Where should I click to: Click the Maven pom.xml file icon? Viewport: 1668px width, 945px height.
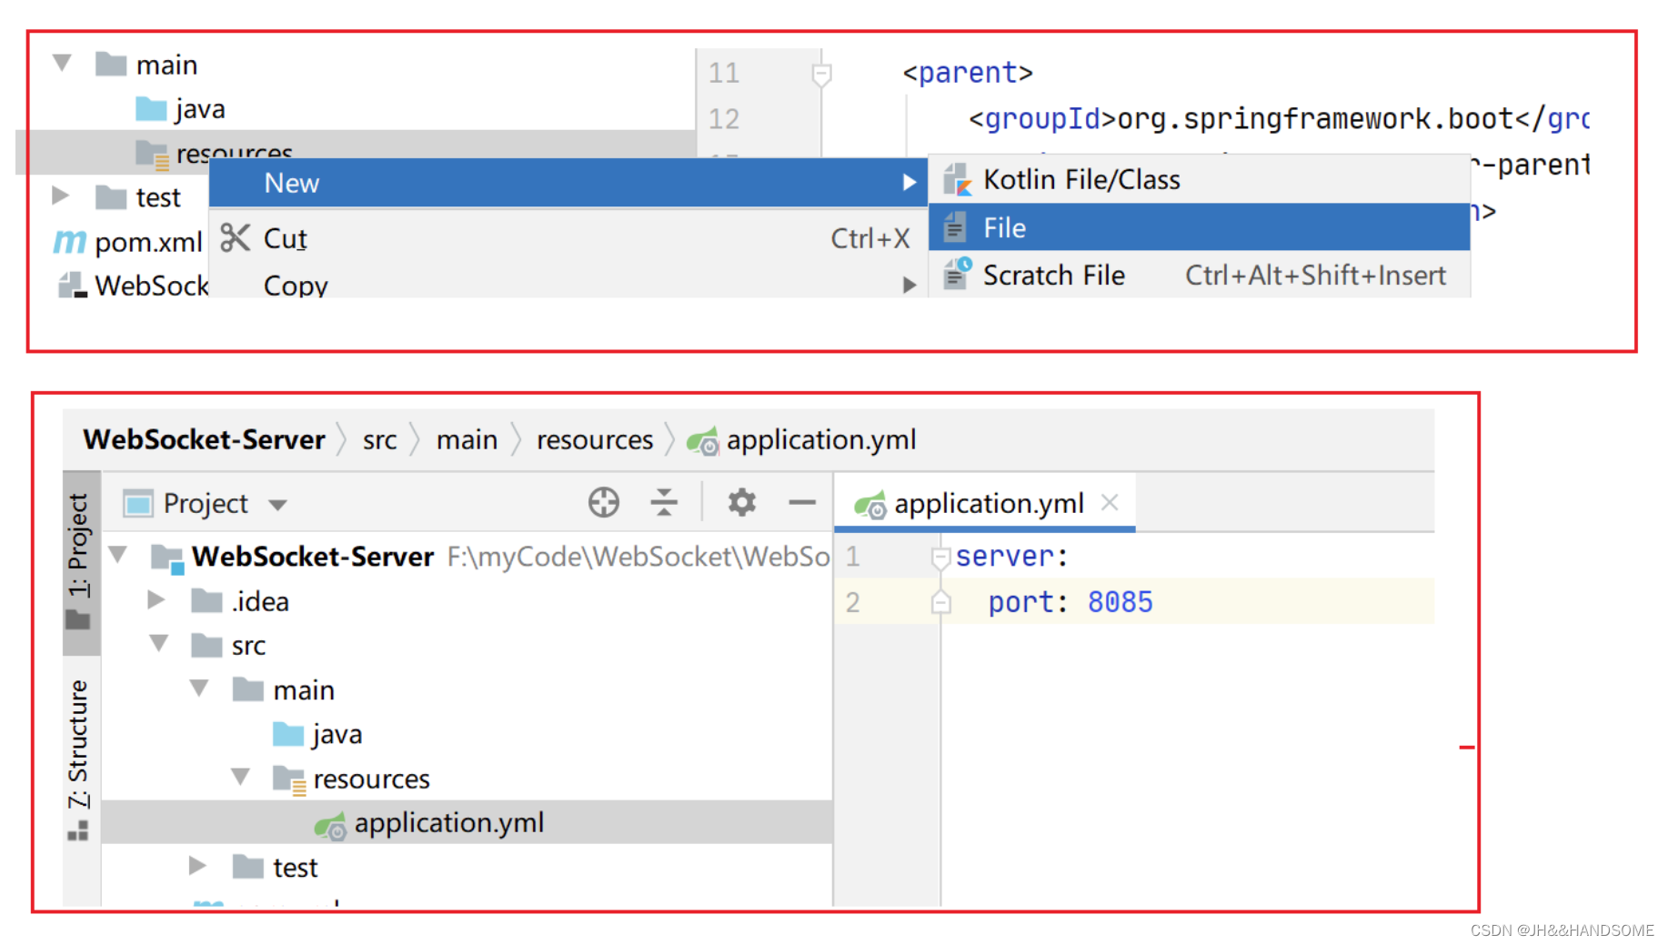[x=69, y=242]
